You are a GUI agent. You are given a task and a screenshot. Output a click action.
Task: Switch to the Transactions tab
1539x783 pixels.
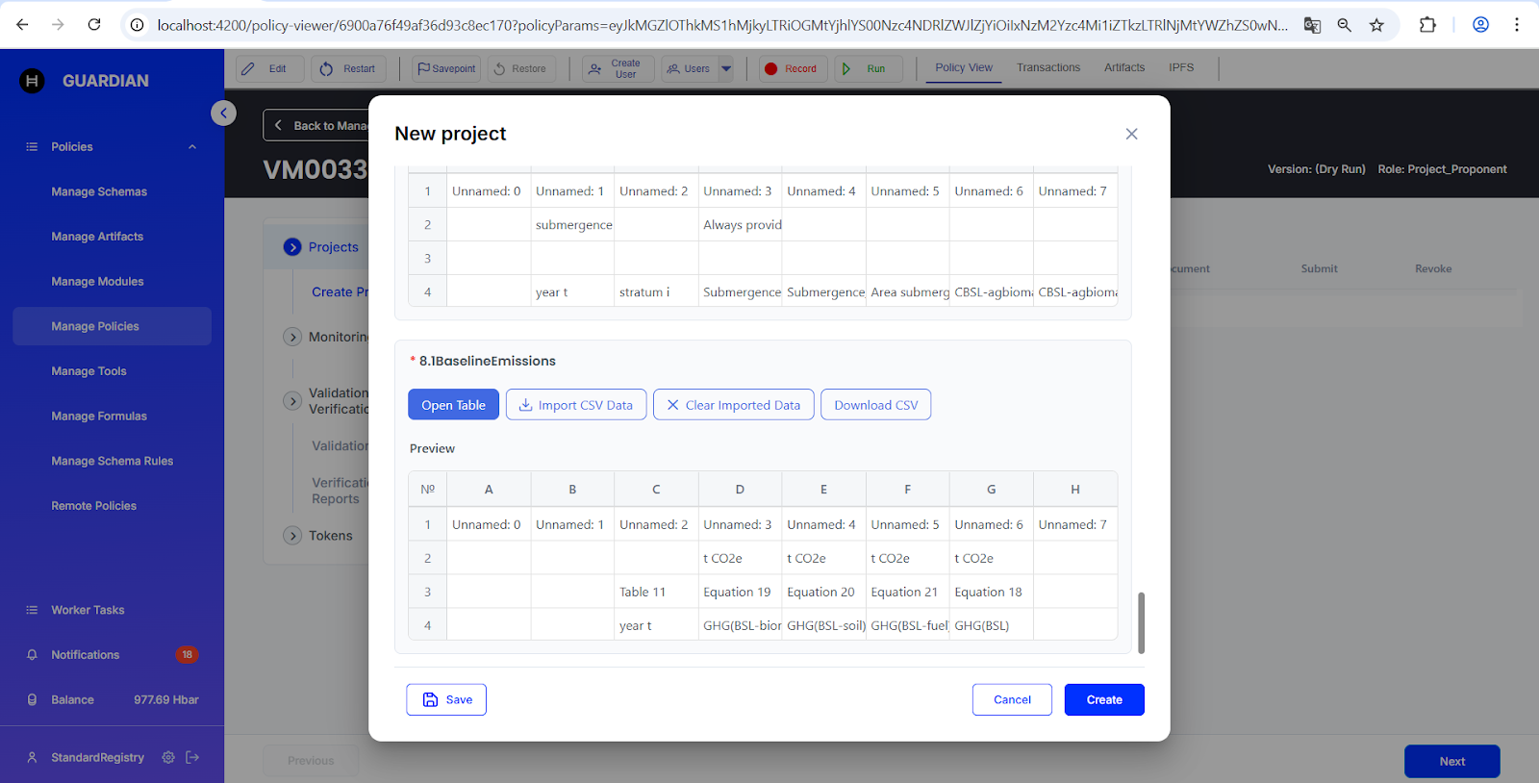coord(1048,67)
